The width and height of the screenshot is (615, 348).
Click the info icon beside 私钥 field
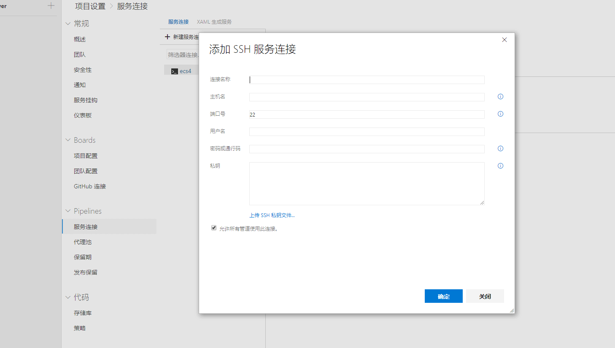(x=500, y=166)
